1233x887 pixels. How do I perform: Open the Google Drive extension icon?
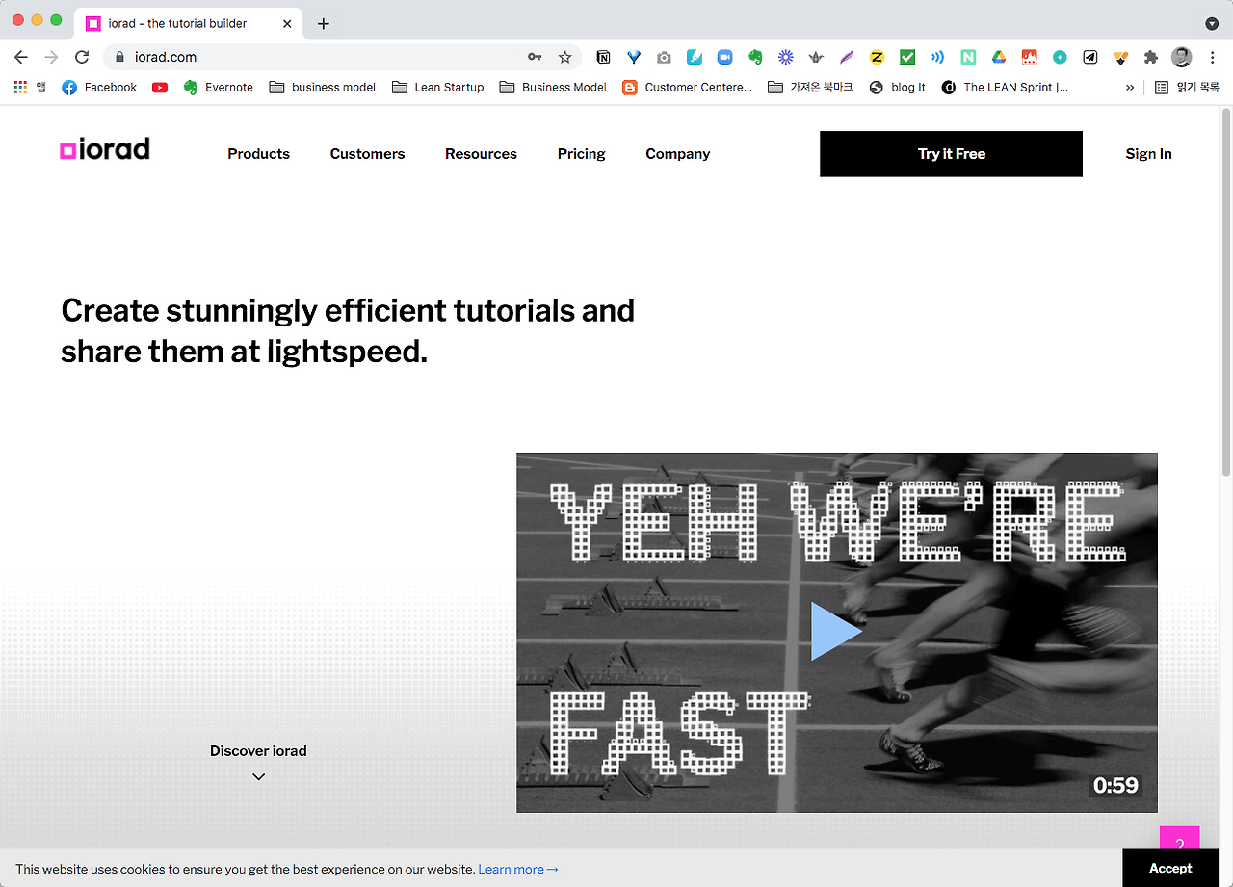(x=999, y=58)
